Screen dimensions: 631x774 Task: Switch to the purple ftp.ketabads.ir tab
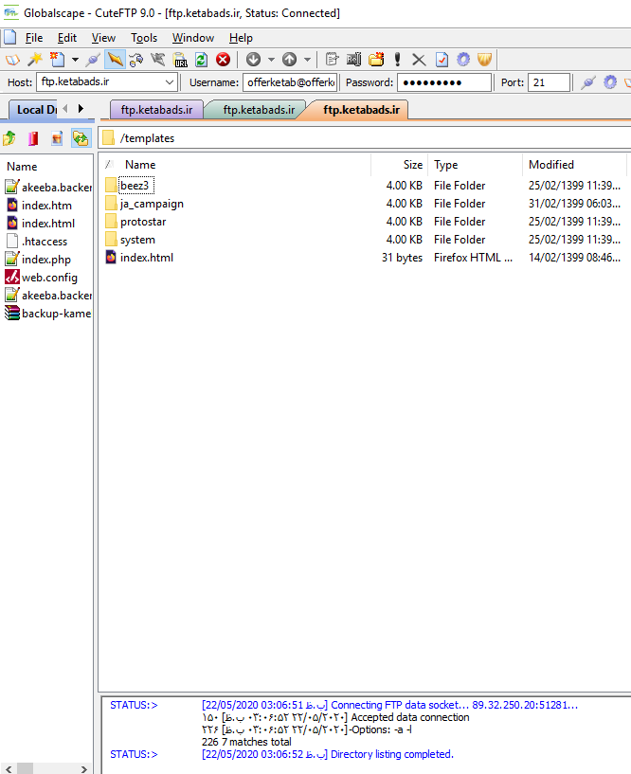click(x=156, y=110)
